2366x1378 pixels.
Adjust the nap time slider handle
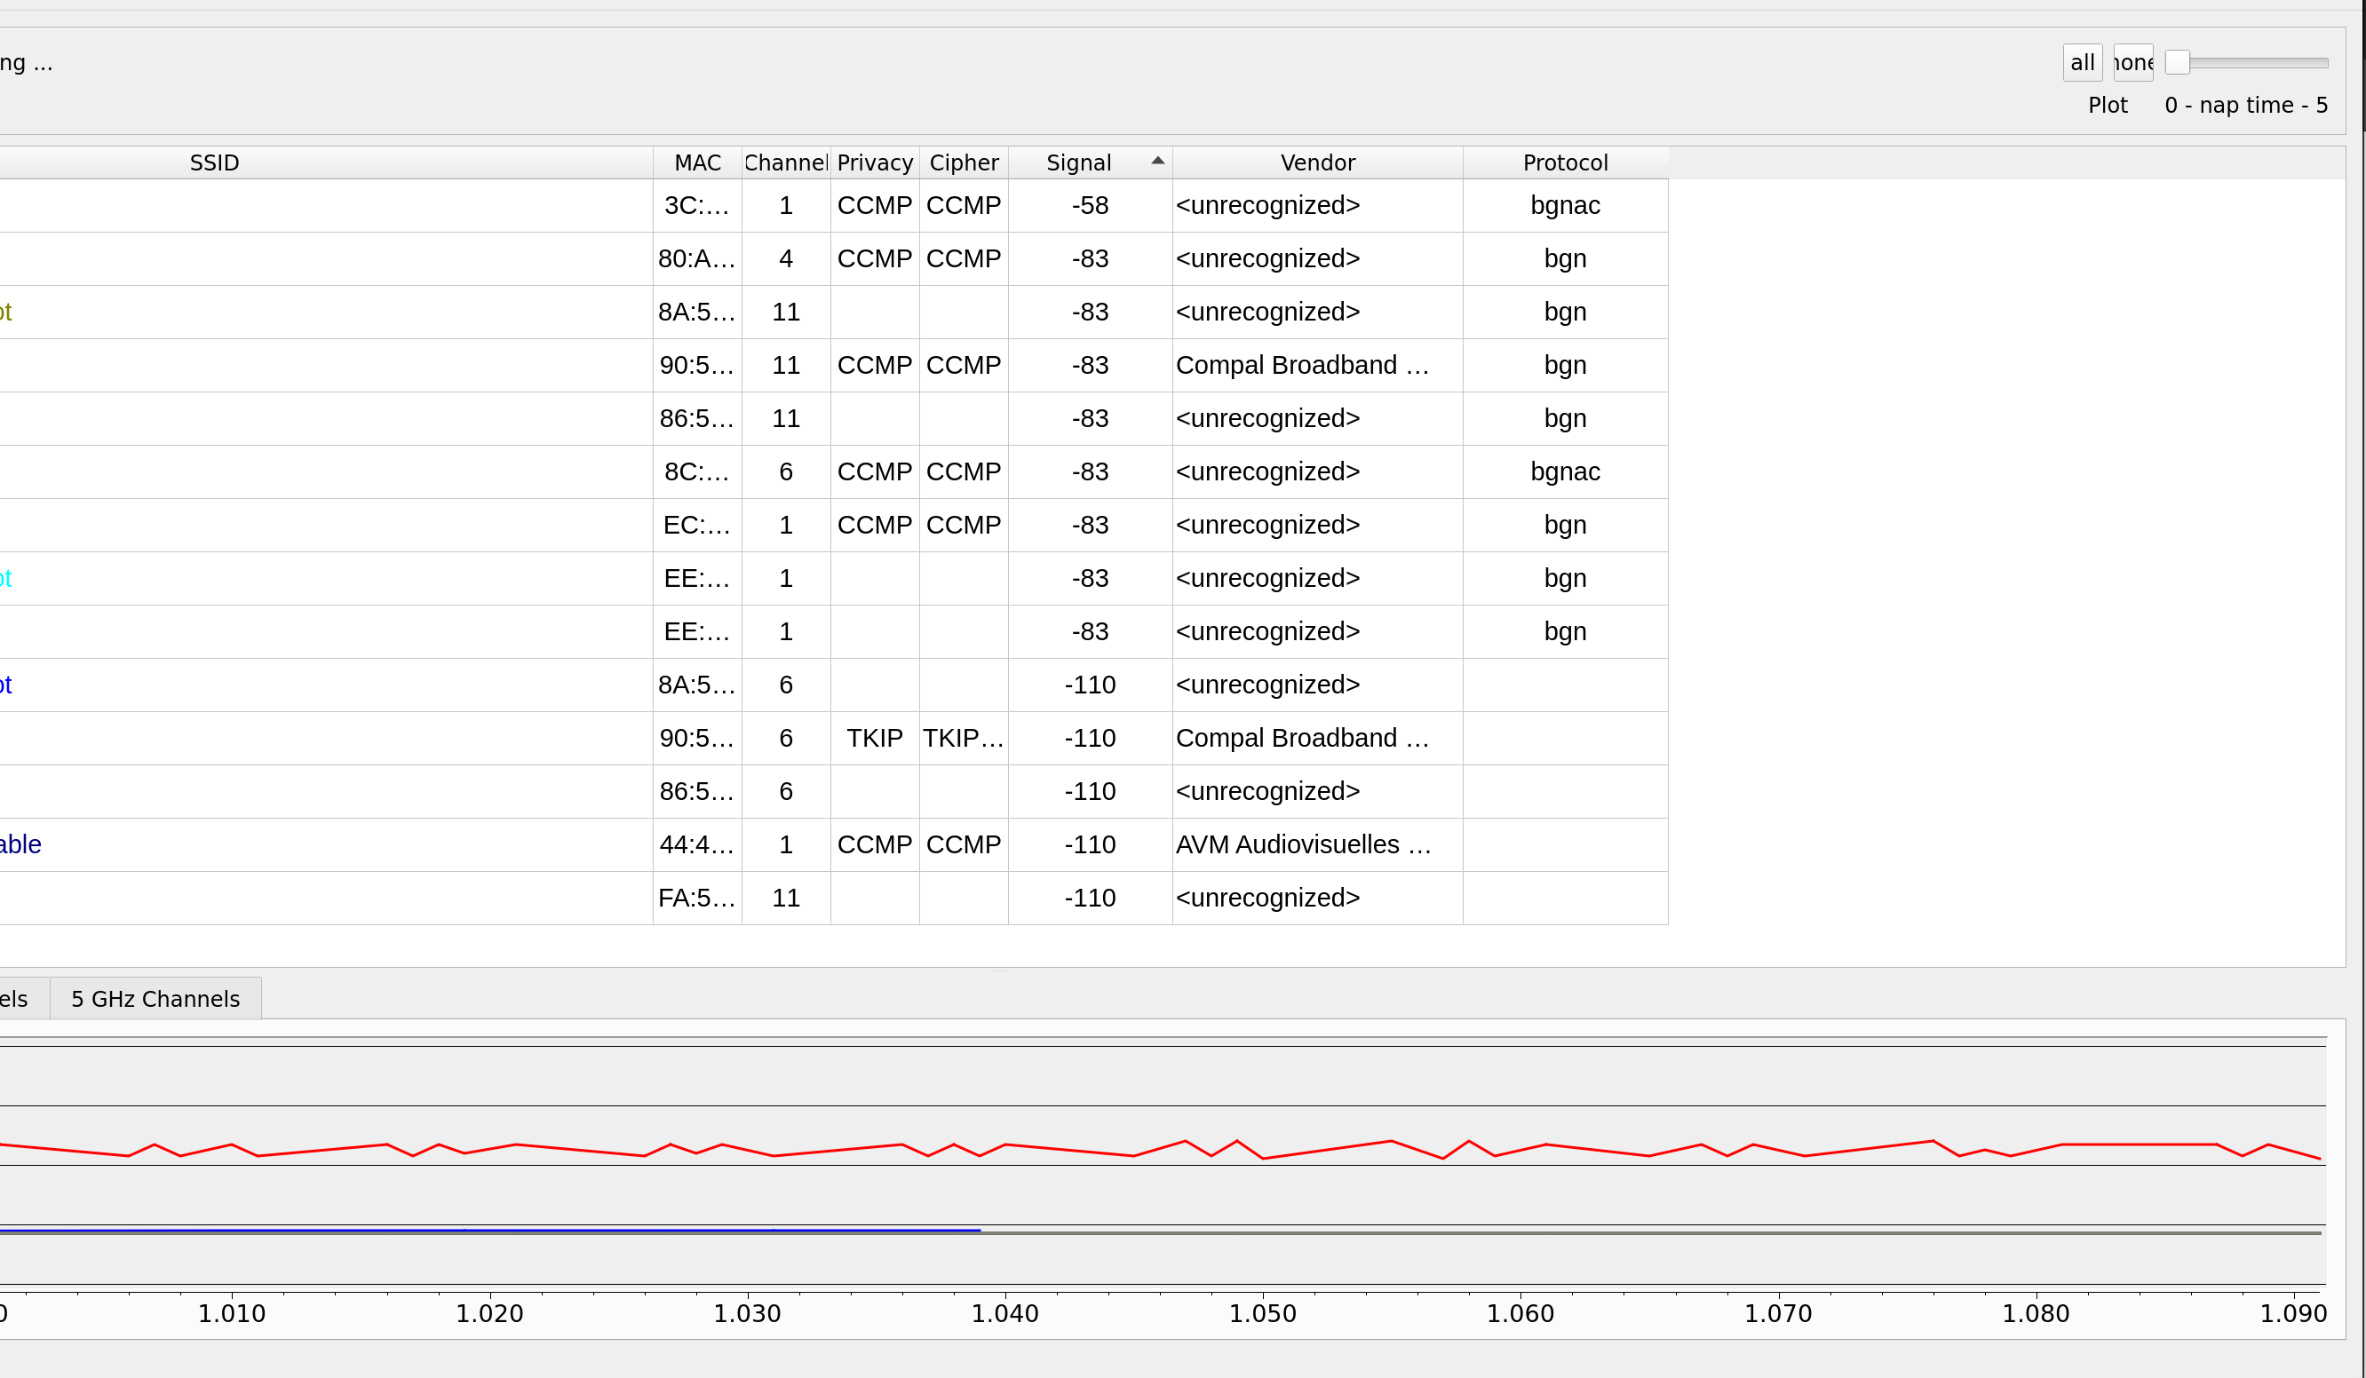coord(2178,63)
